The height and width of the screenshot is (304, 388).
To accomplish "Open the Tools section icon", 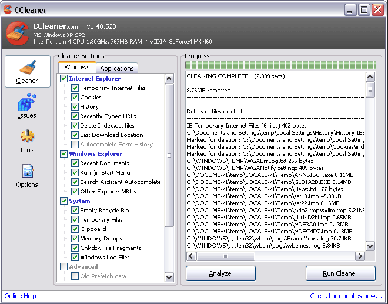I will click(27, 136).
